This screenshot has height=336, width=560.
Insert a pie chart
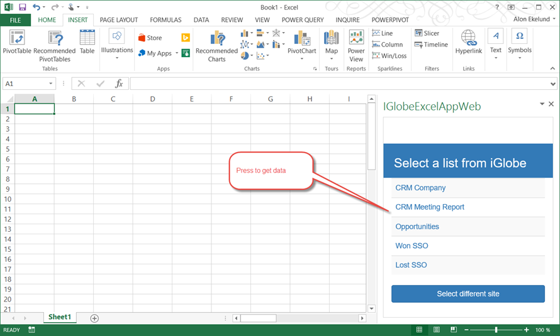247,56
